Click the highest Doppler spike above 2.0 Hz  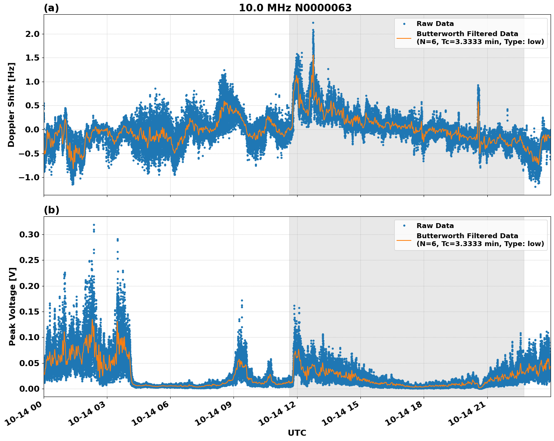(x=313, y=23)
